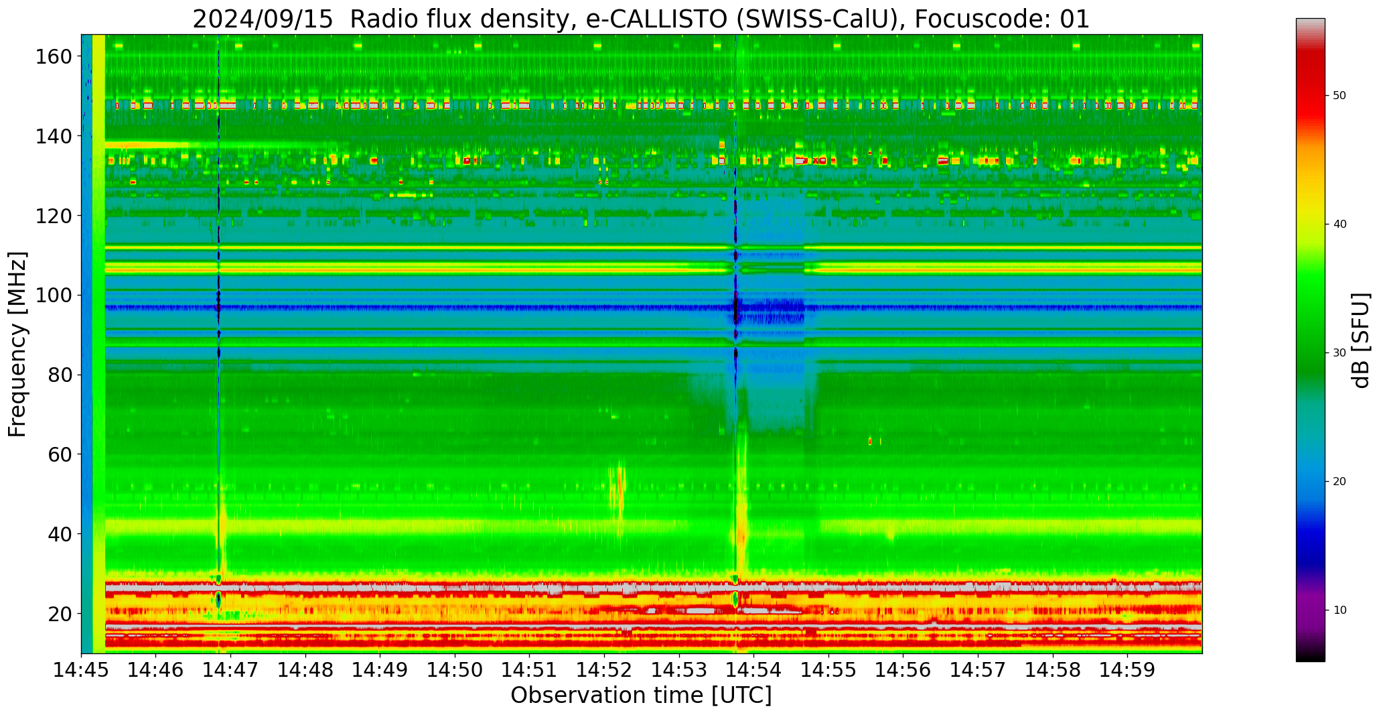Image resolution: width=1381 pixels, height=715 pixels.
Task: Click the 14:57 time tick label
Action: [978, 669]
